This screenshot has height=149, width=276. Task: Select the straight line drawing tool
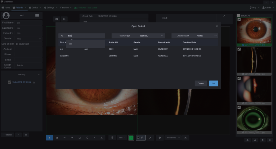click(x=65, y=138)
